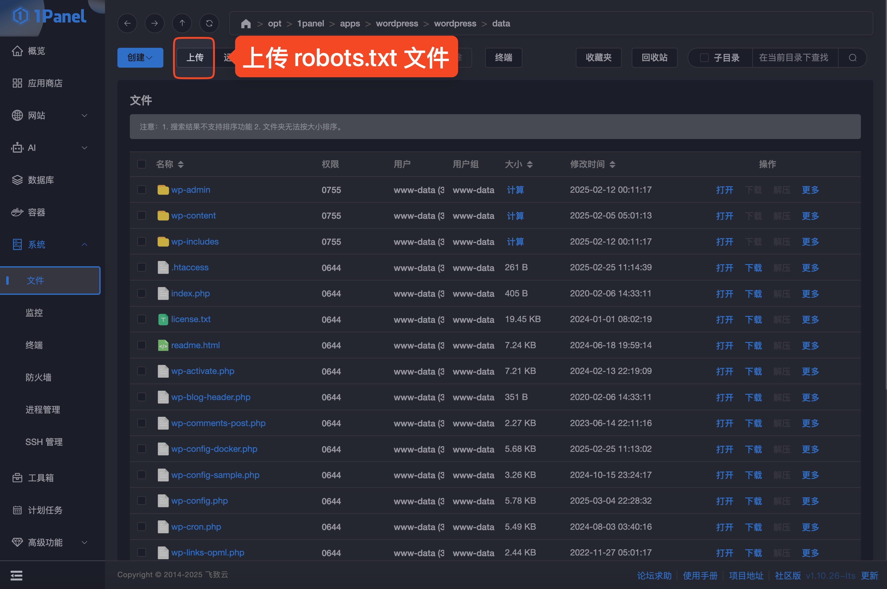This screenshot has height=589, width=887.
Task: Click the home icon in the breadcrumb
Action: (x=246, y=24)
